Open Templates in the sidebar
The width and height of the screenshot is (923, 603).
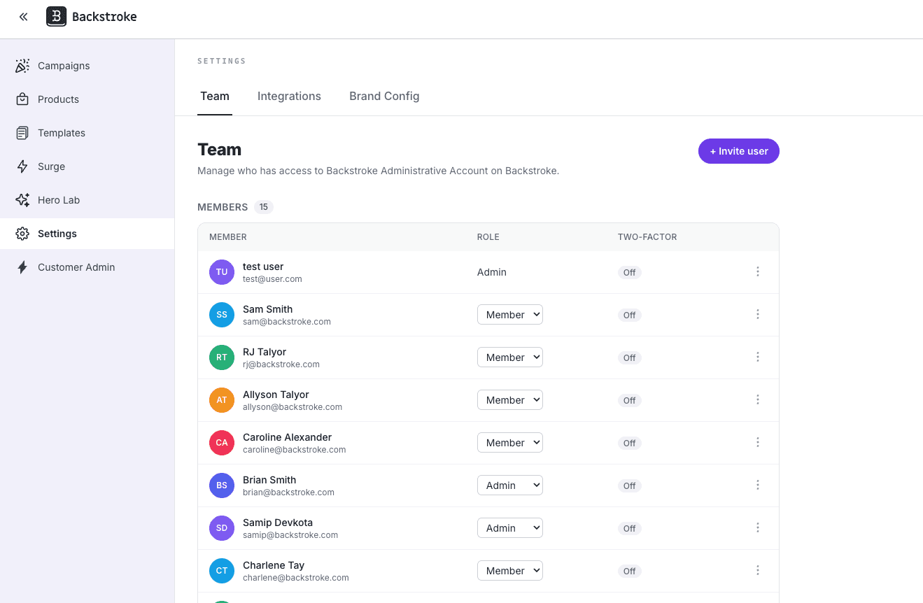(x=87, y=133)
